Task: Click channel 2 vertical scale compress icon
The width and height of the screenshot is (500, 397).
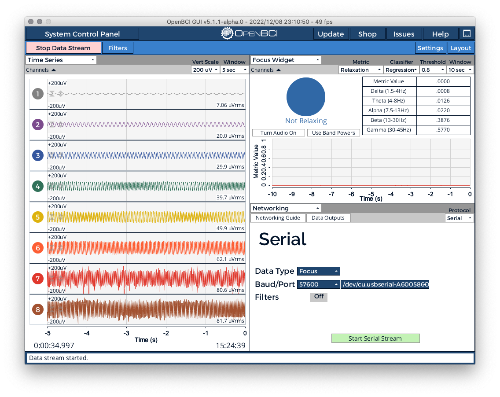Action: (x=51, y=125)
